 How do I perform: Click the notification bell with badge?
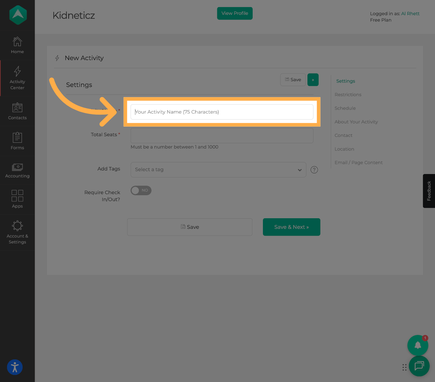pos(418,345)
